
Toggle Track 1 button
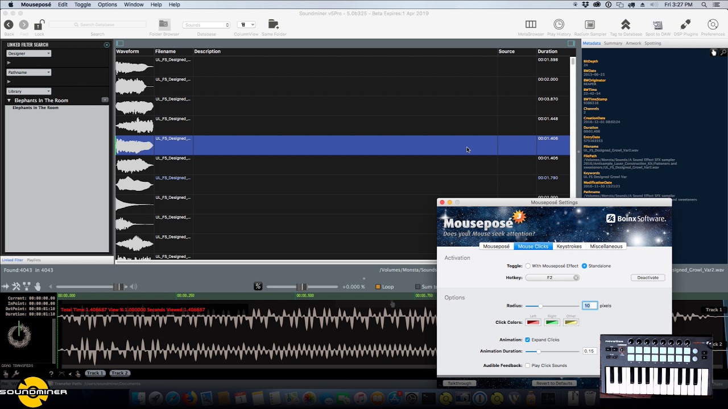point(95,373)
